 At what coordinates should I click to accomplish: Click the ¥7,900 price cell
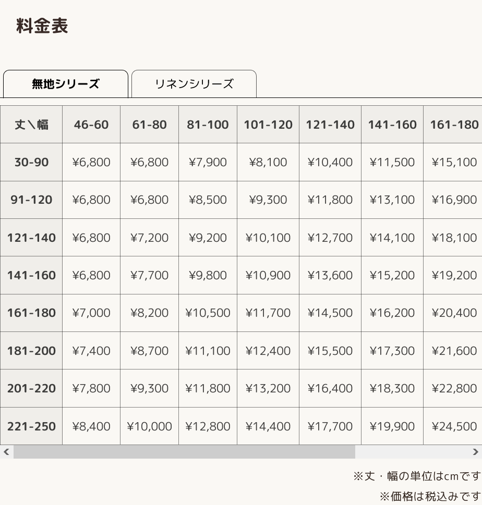(208, 162)
